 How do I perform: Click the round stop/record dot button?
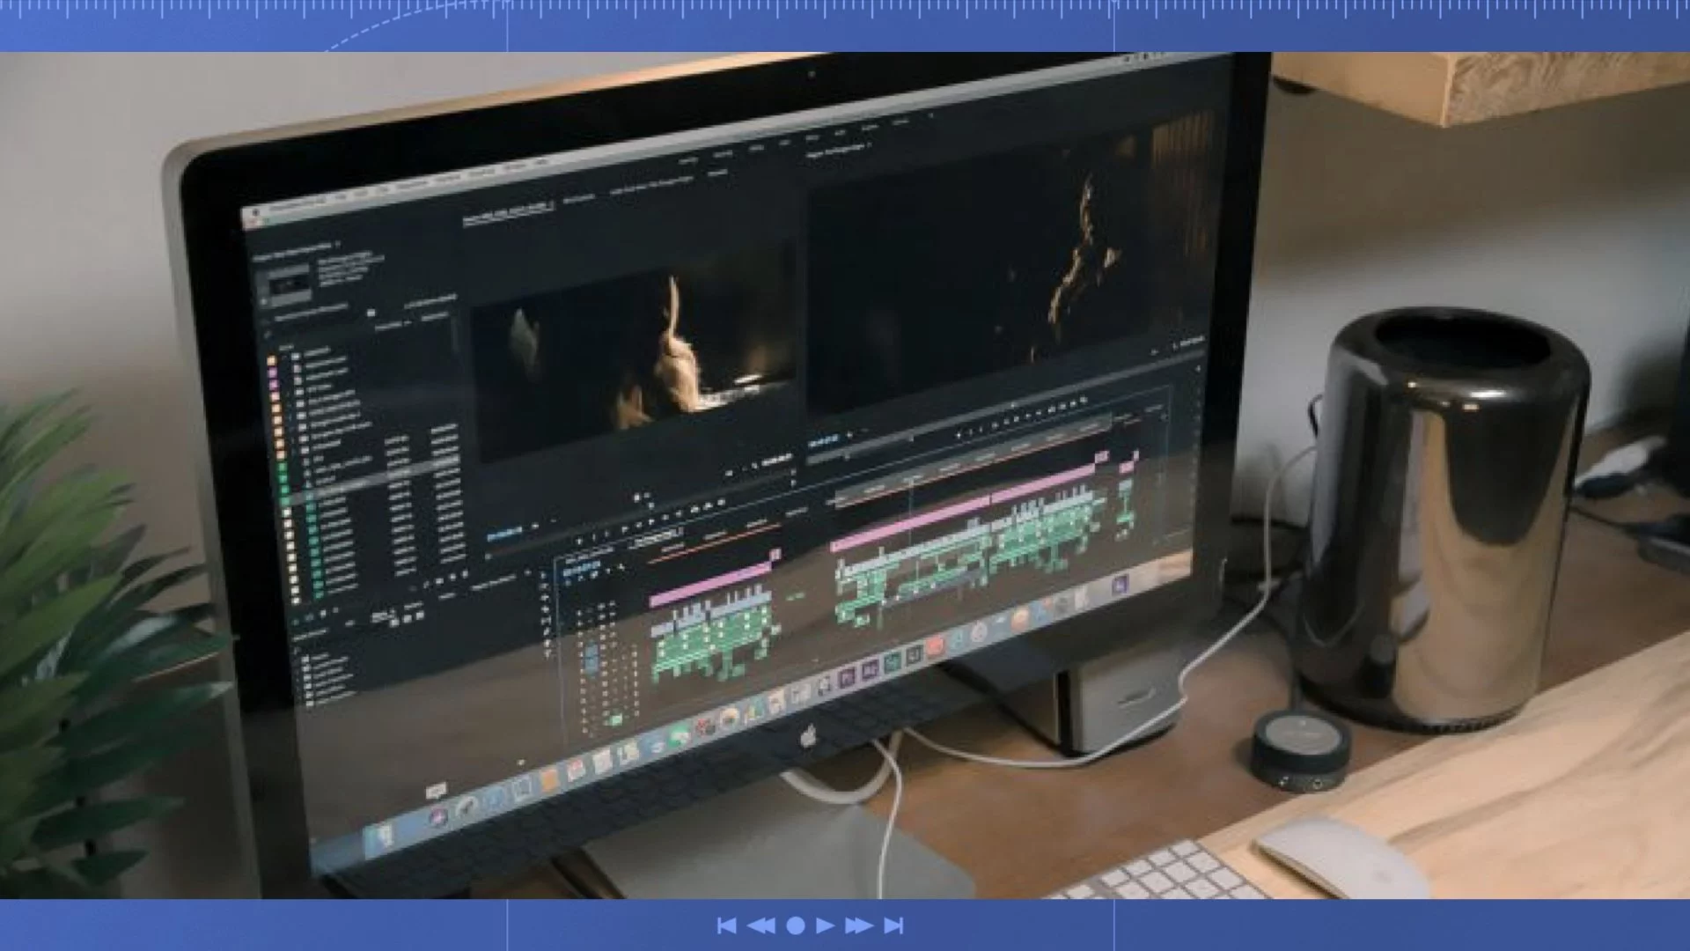pos(795,925)
